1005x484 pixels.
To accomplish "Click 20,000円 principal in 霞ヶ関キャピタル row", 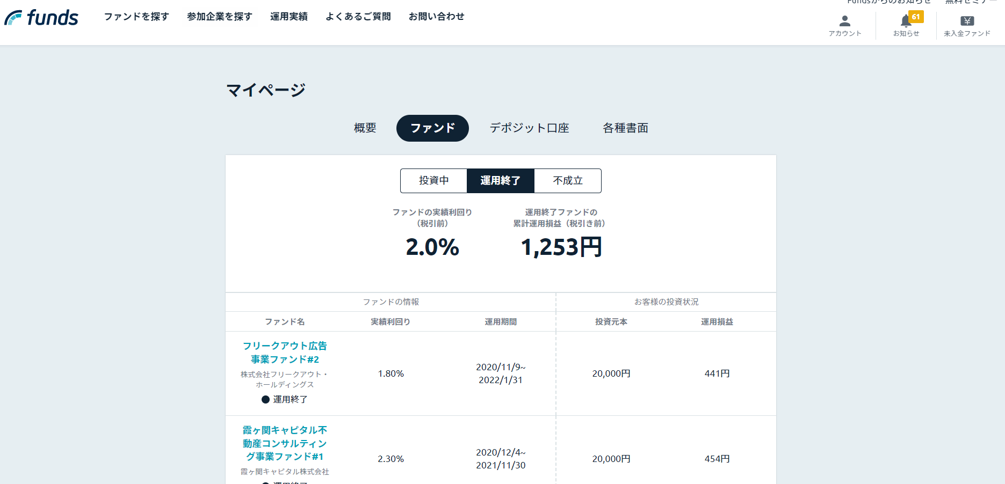I will (x=611, y=459).
